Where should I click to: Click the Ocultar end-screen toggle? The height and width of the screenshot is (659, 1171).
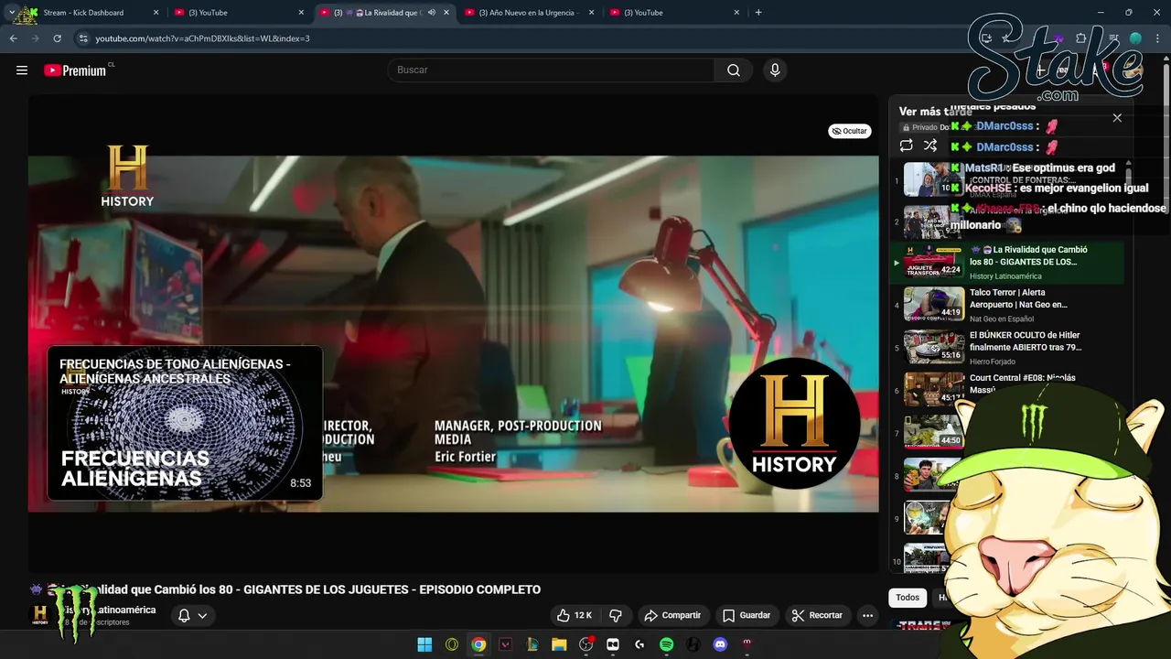pyautogui.click(x=850, y=131)
